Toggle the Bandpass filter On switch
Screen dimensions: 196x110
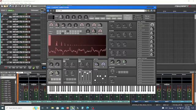click(x=80, y=61)
